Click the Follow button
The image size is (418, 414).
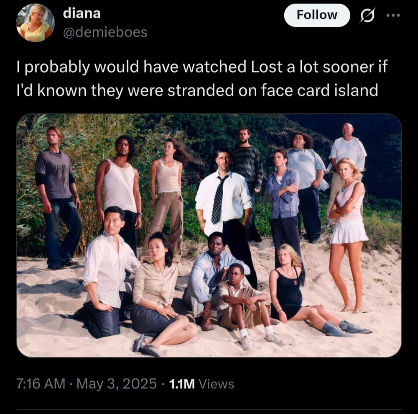[x=317, y=15]
